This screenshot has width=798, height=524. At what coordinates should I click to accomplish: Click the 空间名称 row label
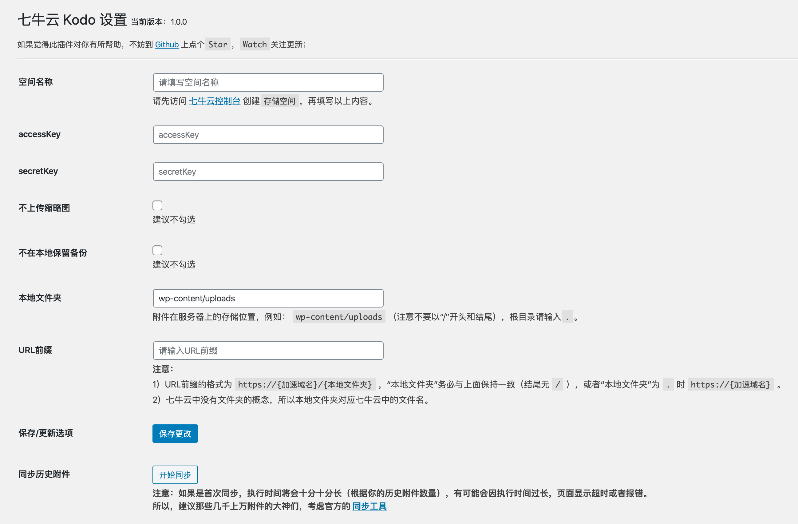point(36,82)
